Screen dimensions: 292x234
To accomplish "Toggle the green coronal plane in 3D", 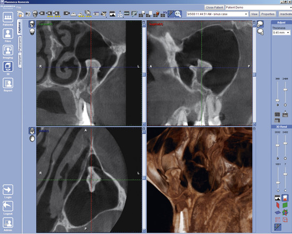I will click(x=285, y=205).
